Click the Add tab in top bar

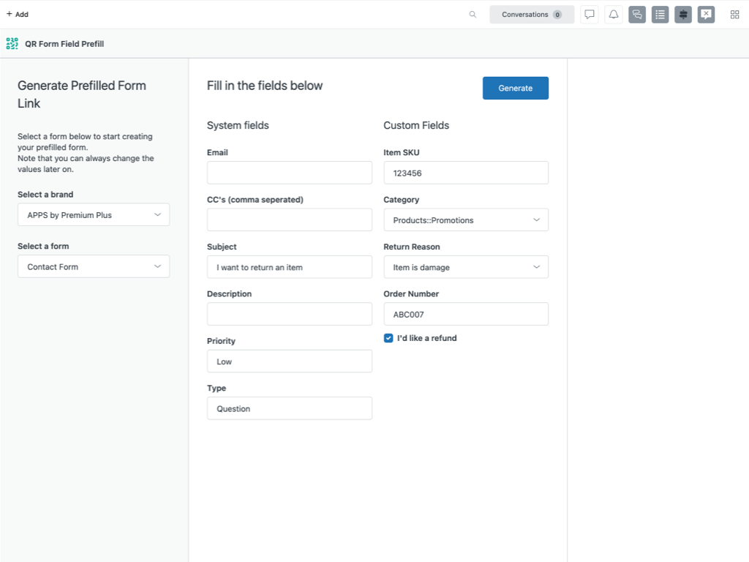pyautogui.click(x=18, y=15)
